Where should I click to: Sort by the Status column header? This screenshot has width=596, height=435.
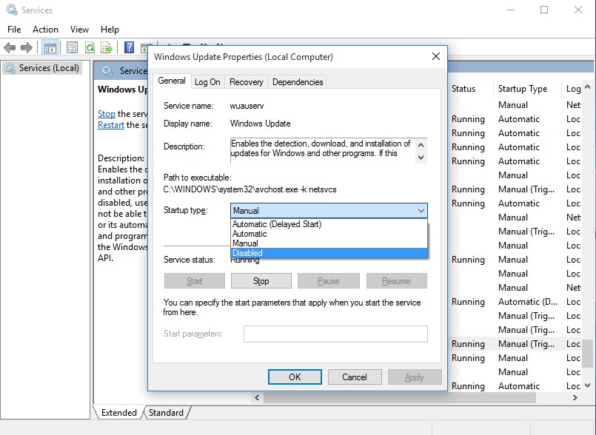[x=463, y=89]
